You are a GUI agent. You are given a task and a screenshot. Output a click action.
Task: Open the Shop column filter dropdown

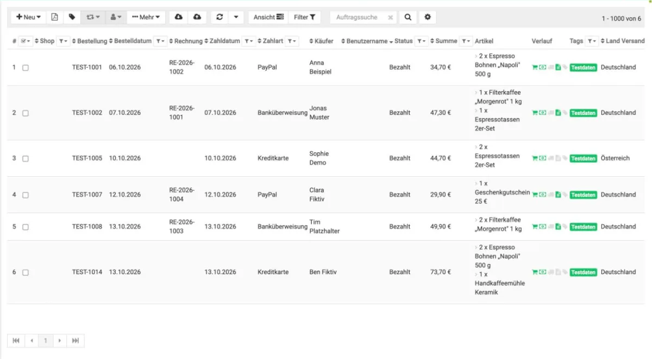pos(64,41)
